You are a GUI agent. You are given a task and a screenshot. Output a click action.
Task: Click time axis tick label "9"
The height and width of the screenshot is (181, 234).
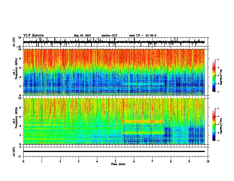[189, 161]
